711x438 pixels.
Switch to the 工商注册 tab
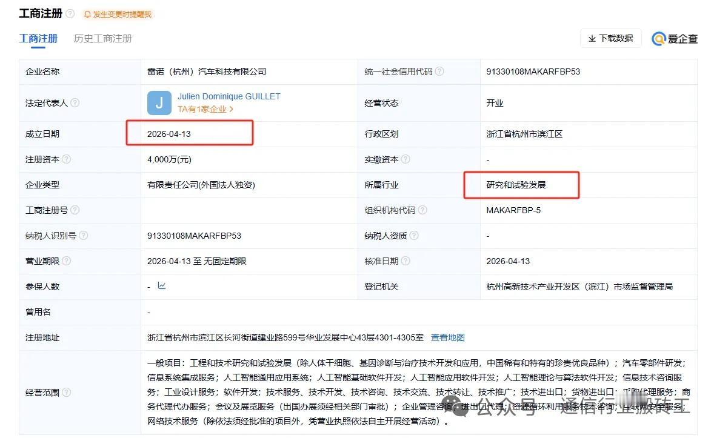coord(38,39)
